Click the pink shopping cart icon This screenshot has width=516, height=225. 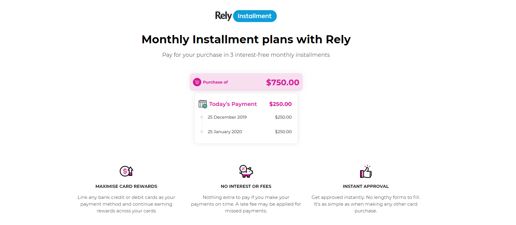(197, 82)
